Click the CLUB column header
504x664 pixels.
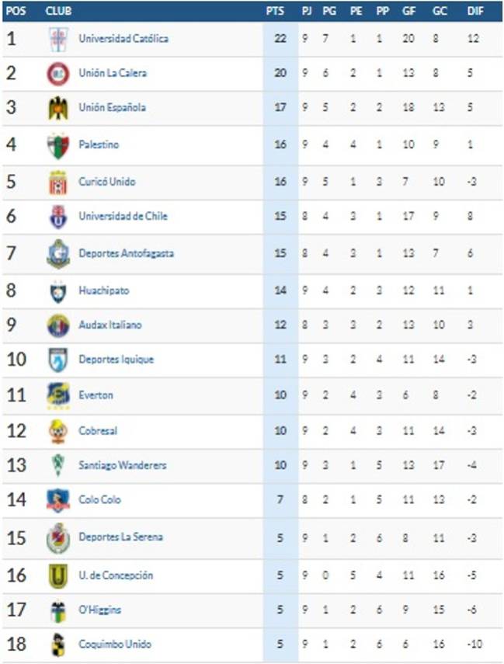(x=58, y=11)
